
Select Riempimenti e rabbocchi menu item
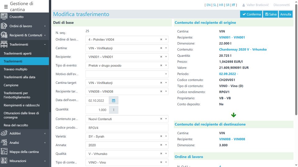[x=22, y=105]
